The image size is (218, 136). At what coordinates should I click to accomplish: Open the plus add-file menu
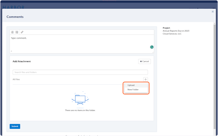[145, 80]
